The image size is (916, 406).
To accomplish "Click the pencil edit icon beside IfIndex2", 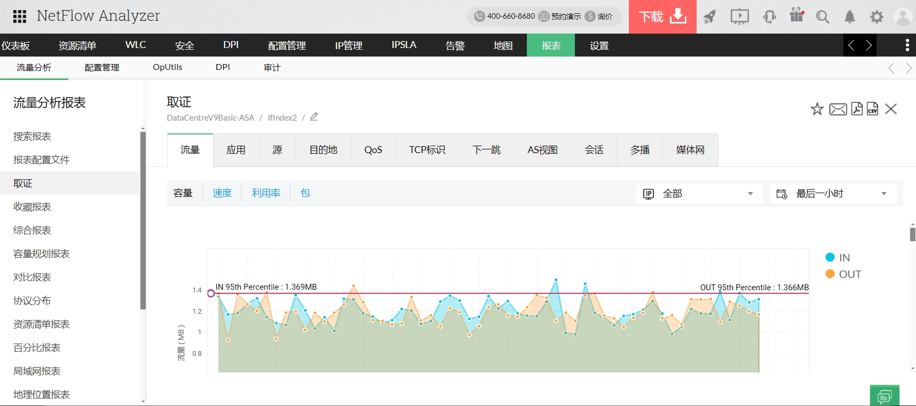I will click(314, 117).
